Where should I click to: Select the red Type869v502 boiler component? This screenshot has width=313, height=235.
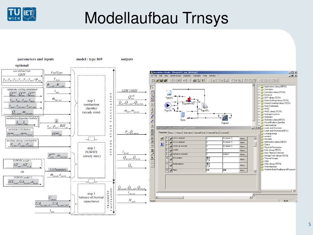coord(189,99)
